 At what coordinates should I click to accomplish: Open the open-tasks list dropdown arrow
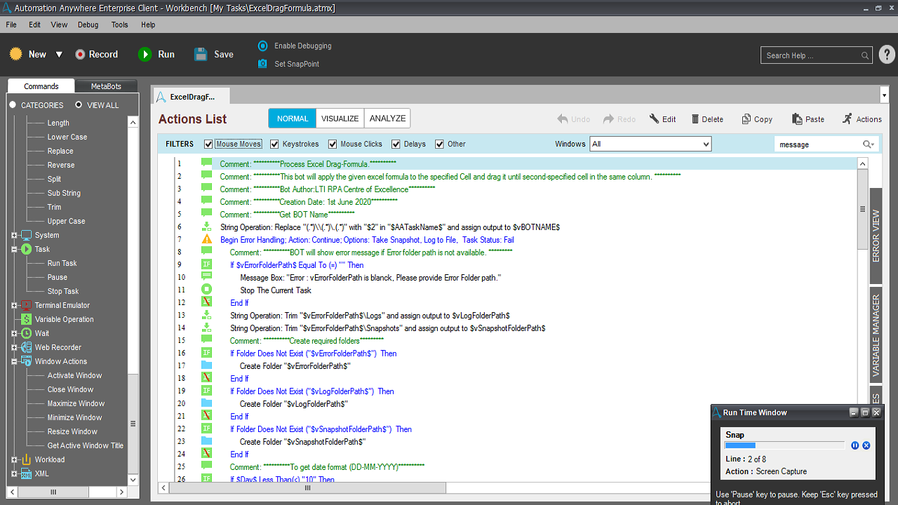coord(884,94)
